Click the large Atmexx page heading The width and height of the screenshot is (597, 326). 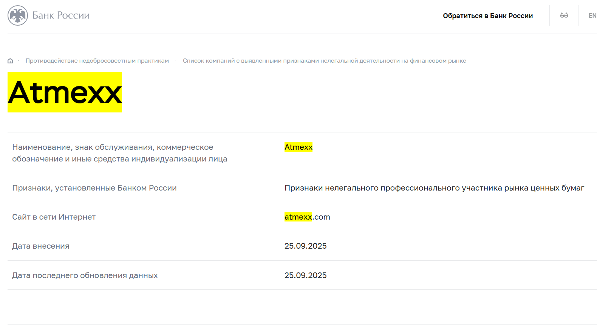coord(65,92)
